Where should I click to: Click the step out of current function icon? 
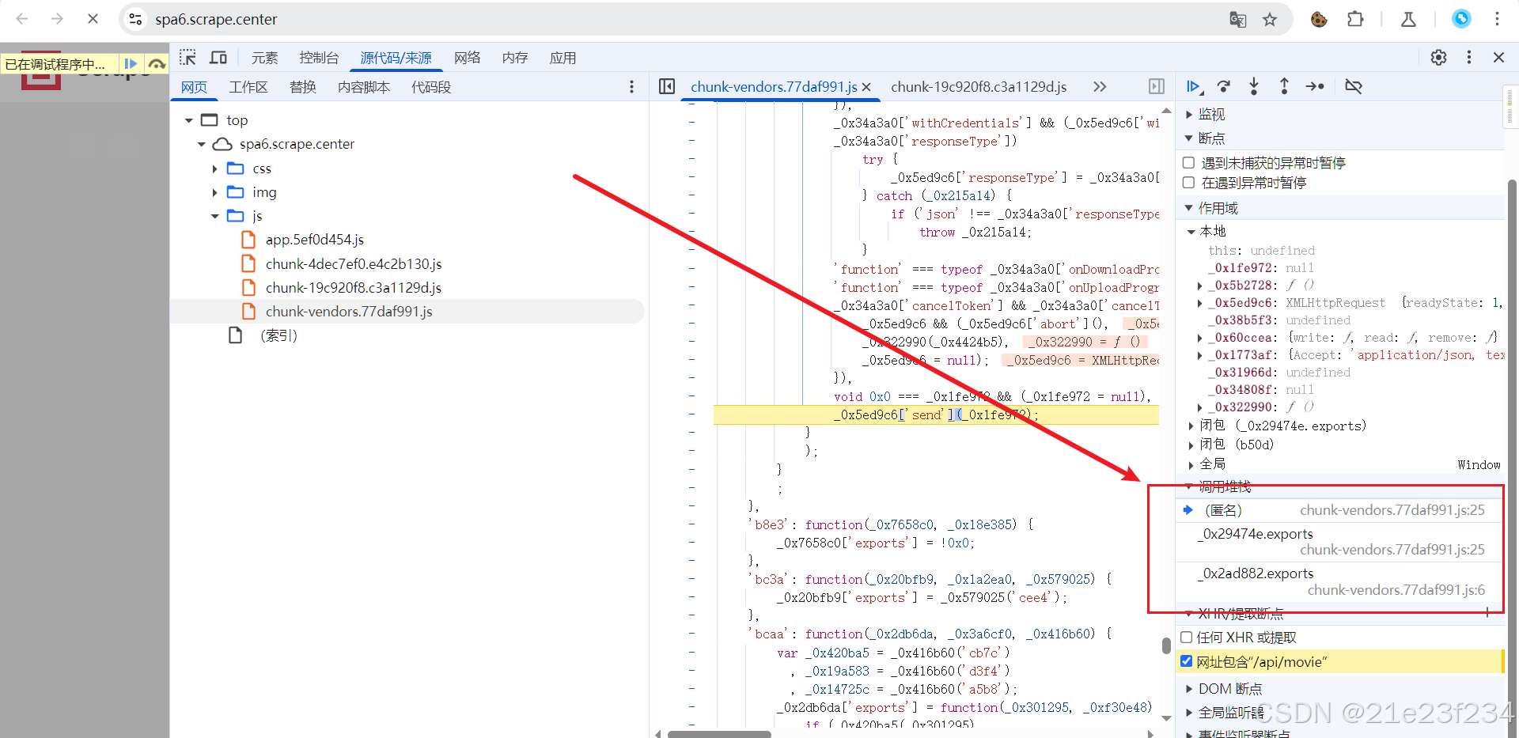1284,86
